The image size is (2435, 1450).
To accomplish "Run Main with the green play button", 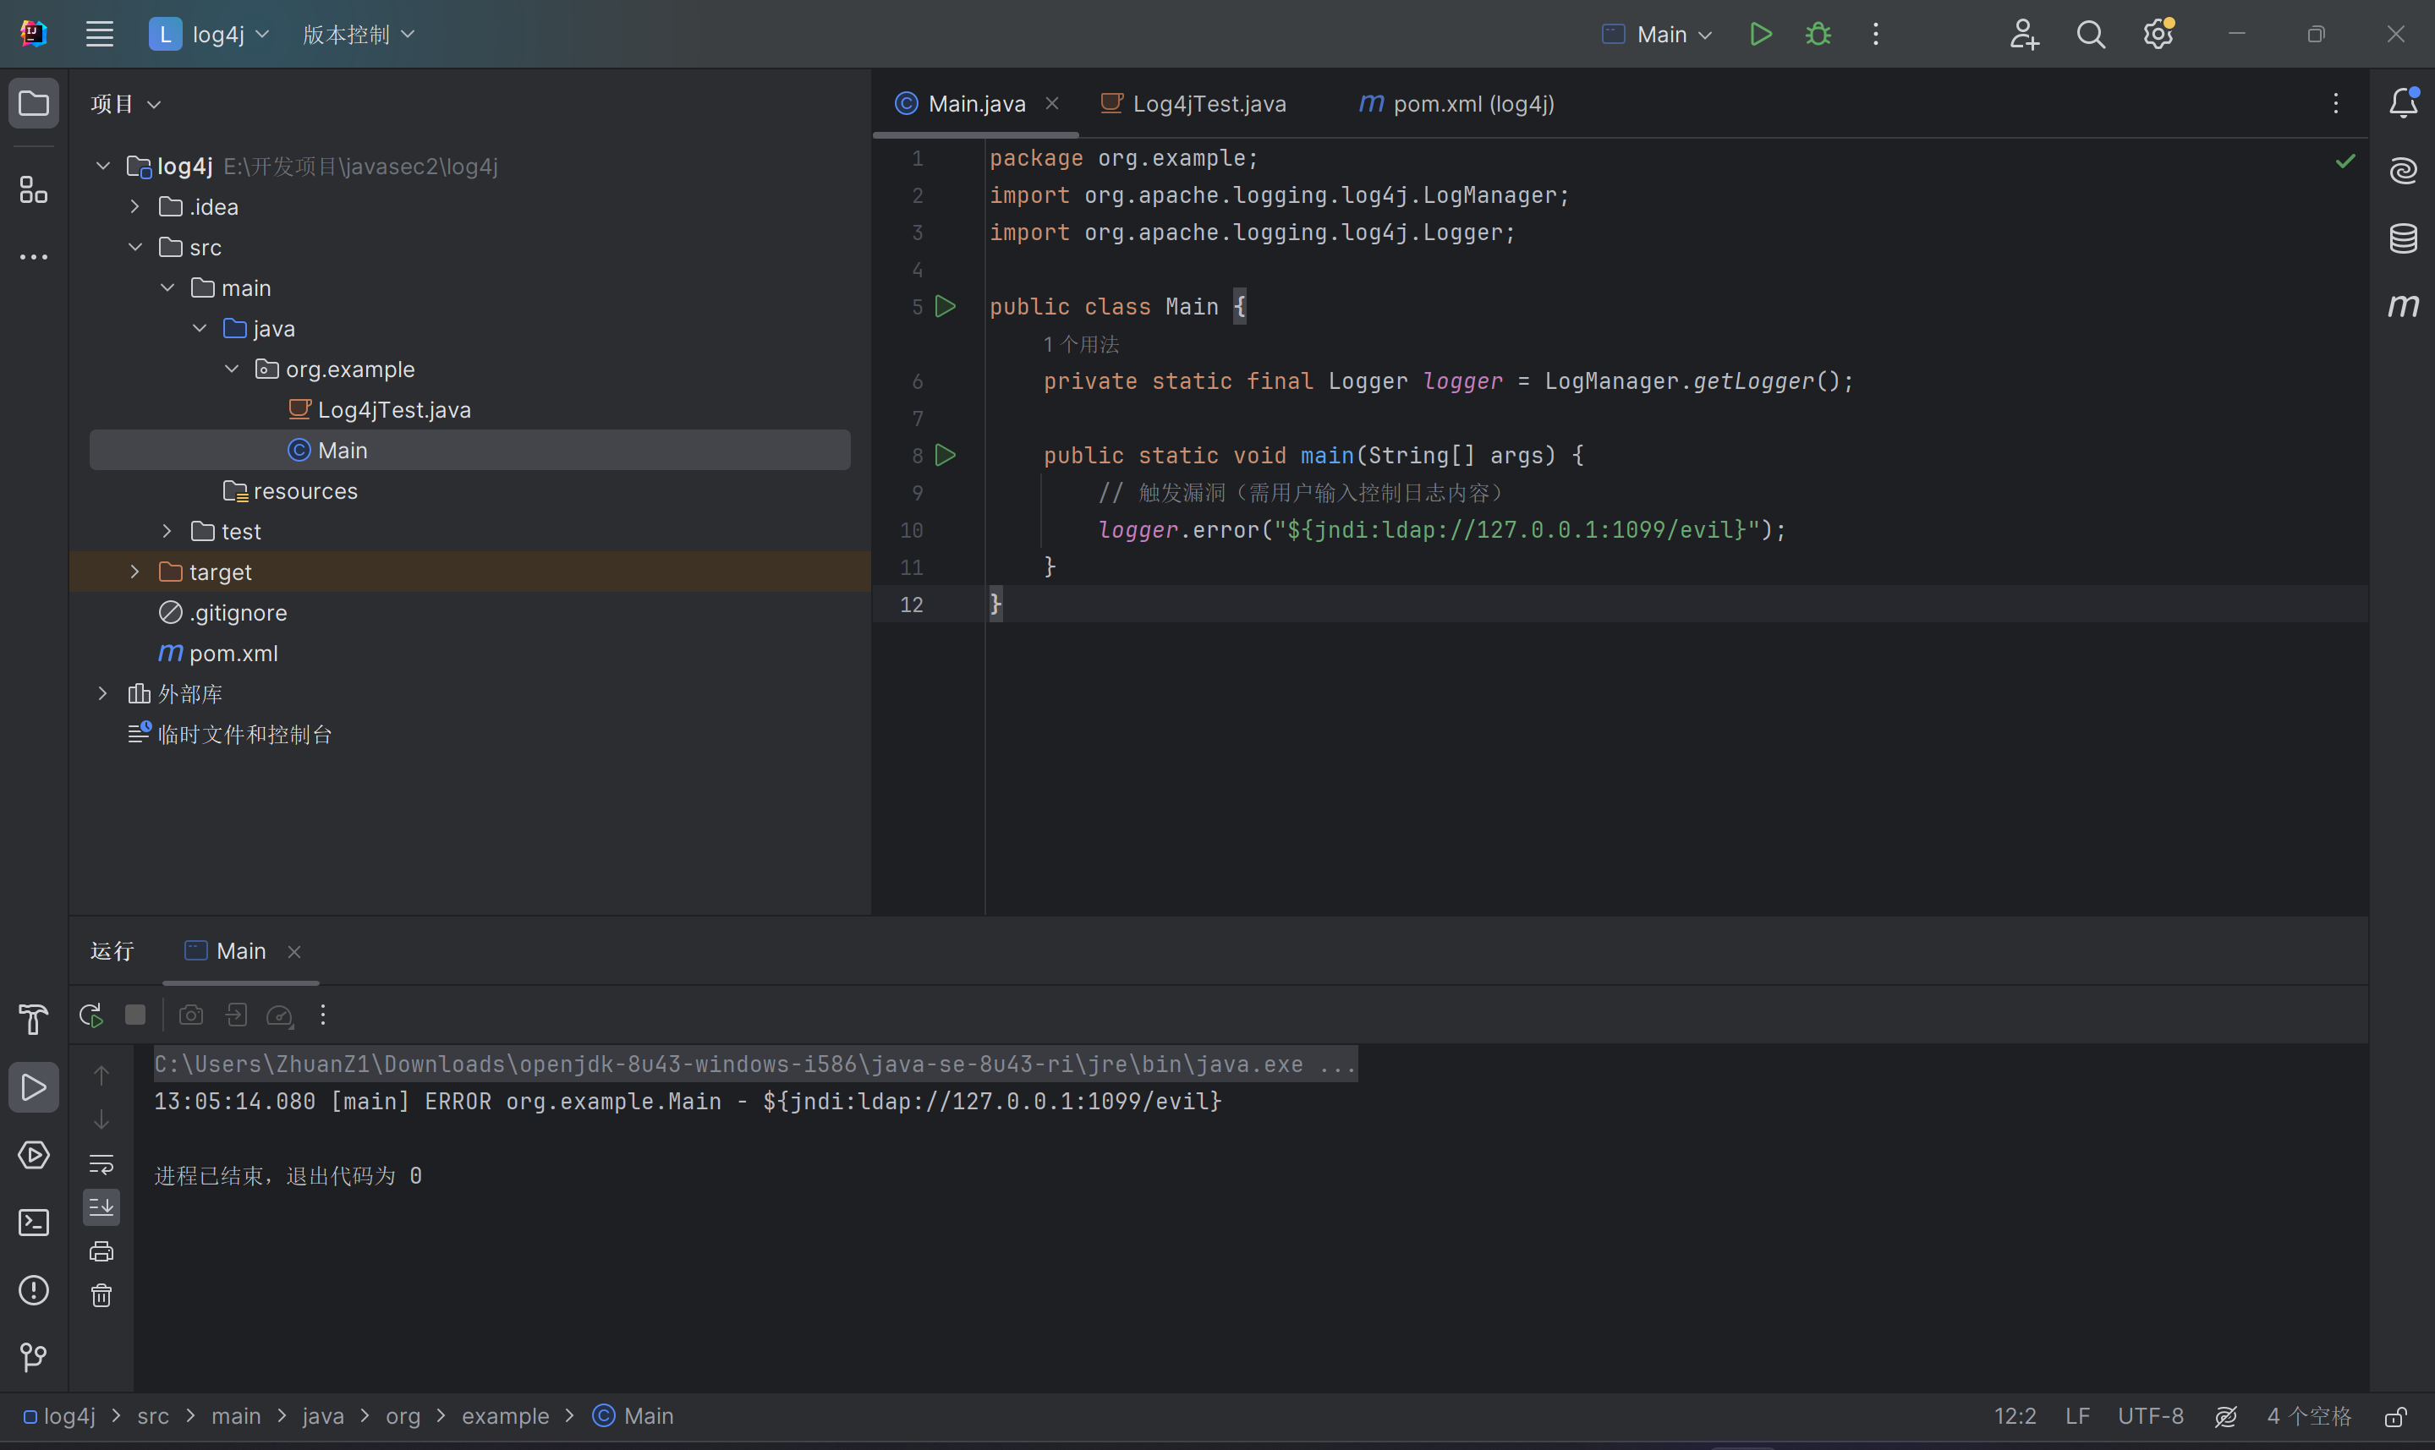I will (1760, 34).
